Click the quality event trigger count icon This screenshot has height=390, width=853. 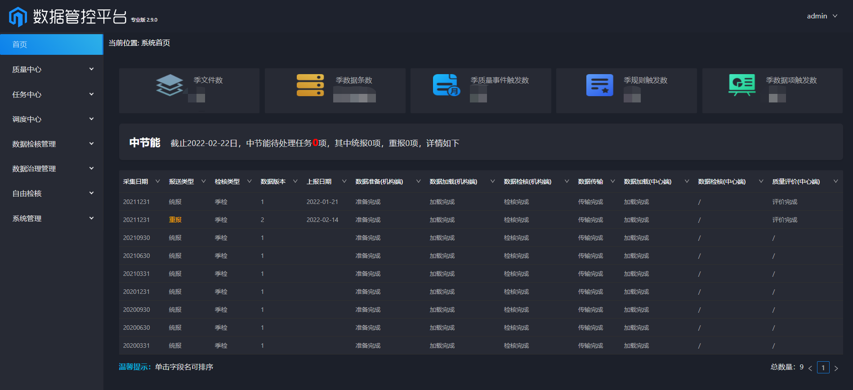point(446,85)
